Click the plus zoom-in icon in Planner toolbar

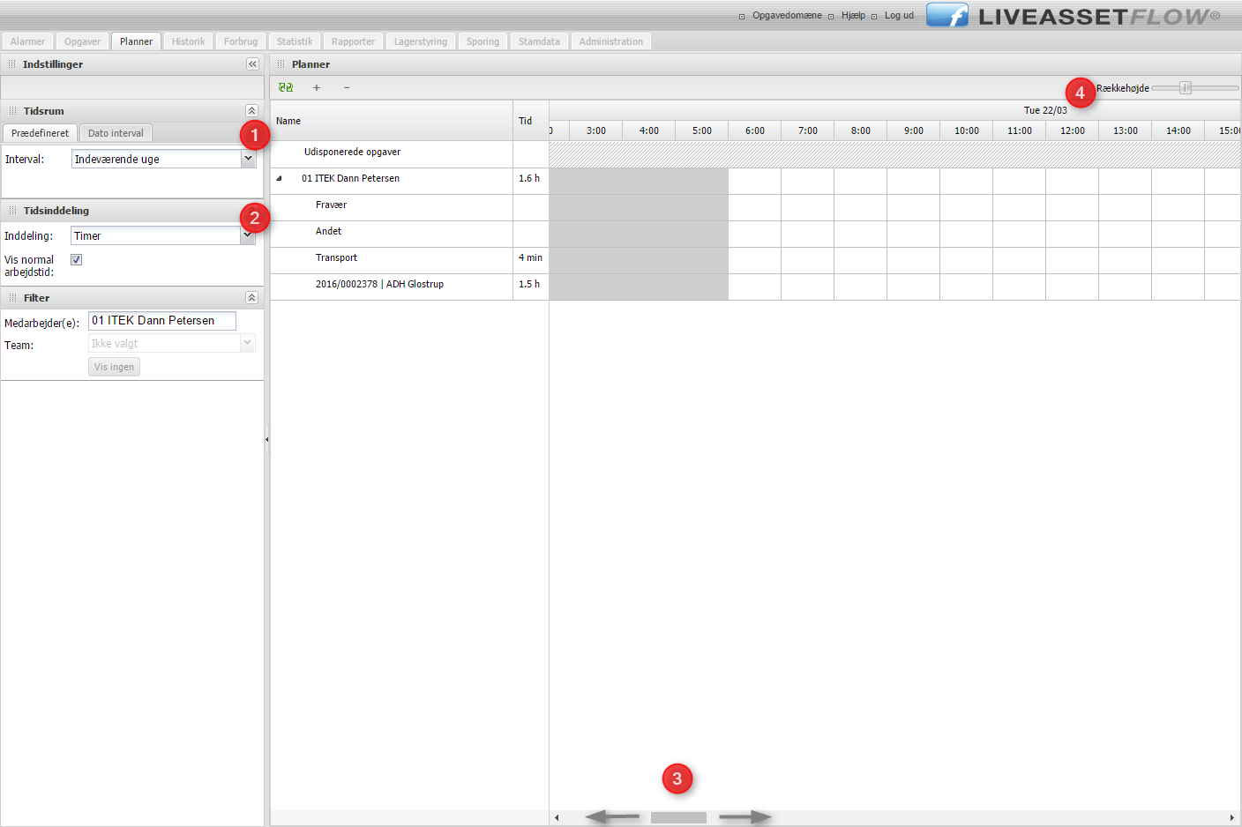pyautogui.click(x=317, y=87)
